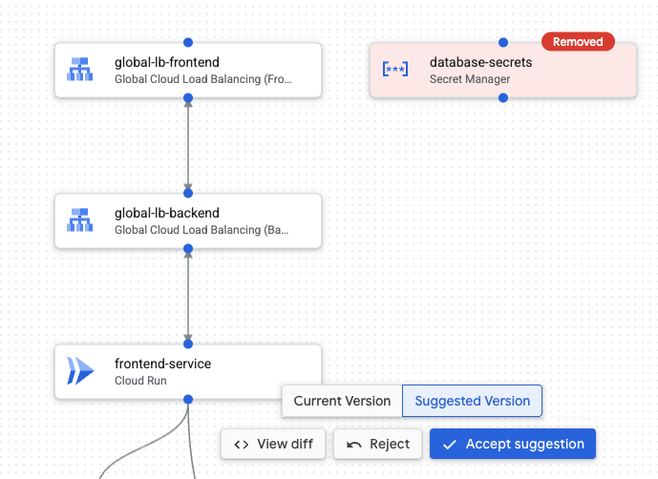This screenshot has height=479, width=658.
Task: Click bottom connector dot of database-secrets
Action: pyautogui.click(x=503, y=97)
